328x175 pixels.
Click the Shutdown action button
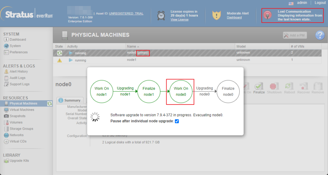pos(274,88)
